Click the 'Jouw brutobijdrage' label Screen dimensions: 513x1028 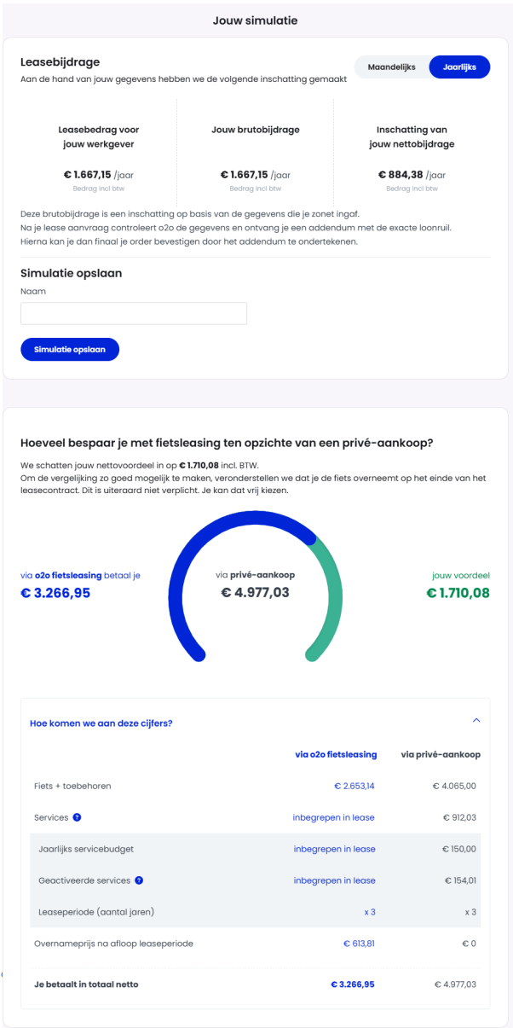[x=255, y=130]
